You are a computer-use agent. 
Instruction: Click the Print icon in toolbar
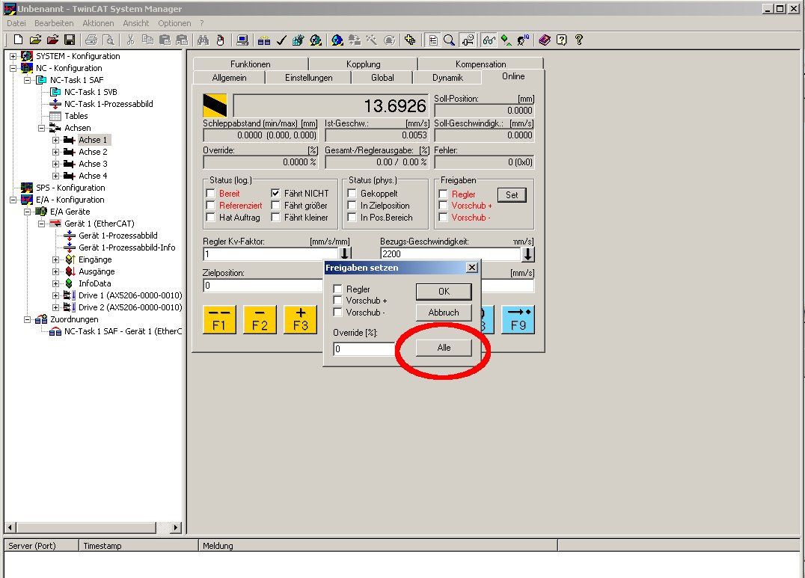coord(91,40)
